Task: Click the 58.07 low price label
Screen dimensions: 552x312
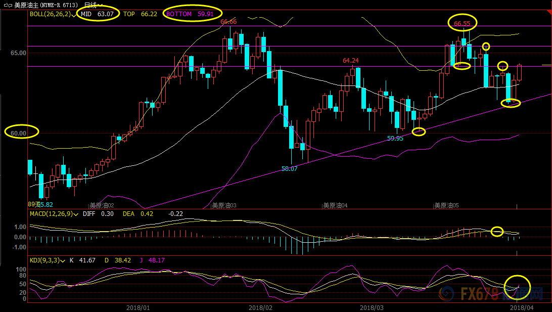Action: coord(289,169)
